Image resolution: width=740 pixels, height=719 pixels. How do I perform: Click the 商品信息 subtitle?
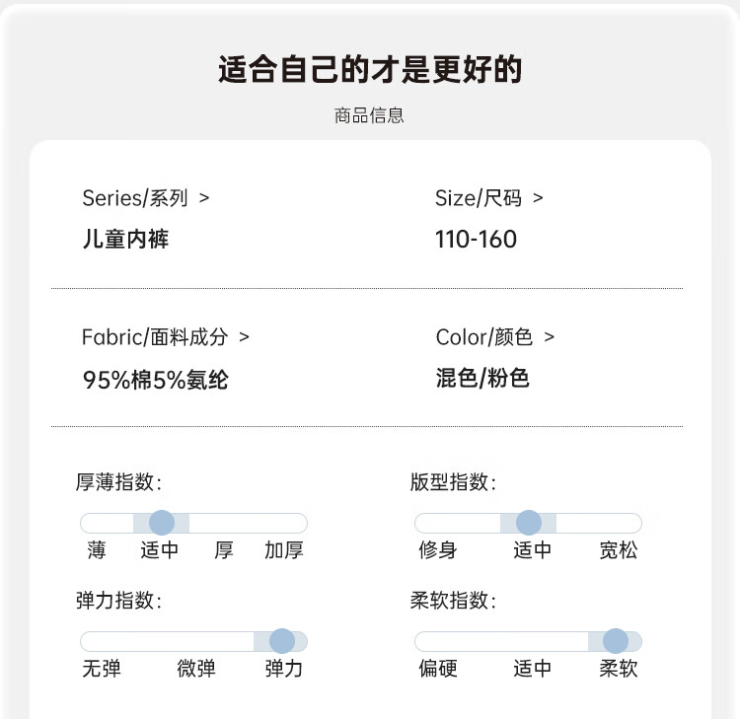click(370, 115)
